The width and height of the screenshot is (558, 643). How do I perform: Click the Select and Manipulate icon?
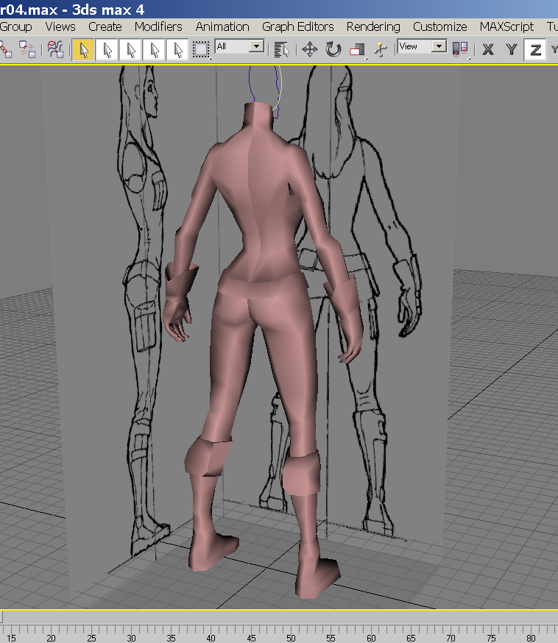tap(380, 49)
